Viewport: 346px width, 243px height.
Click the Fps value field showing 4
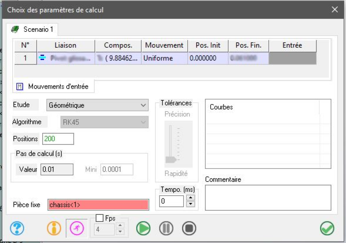point(104,229)
